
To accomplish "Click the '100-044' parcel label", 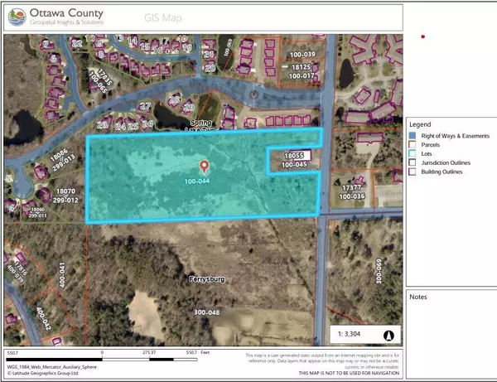I will 197,181.
